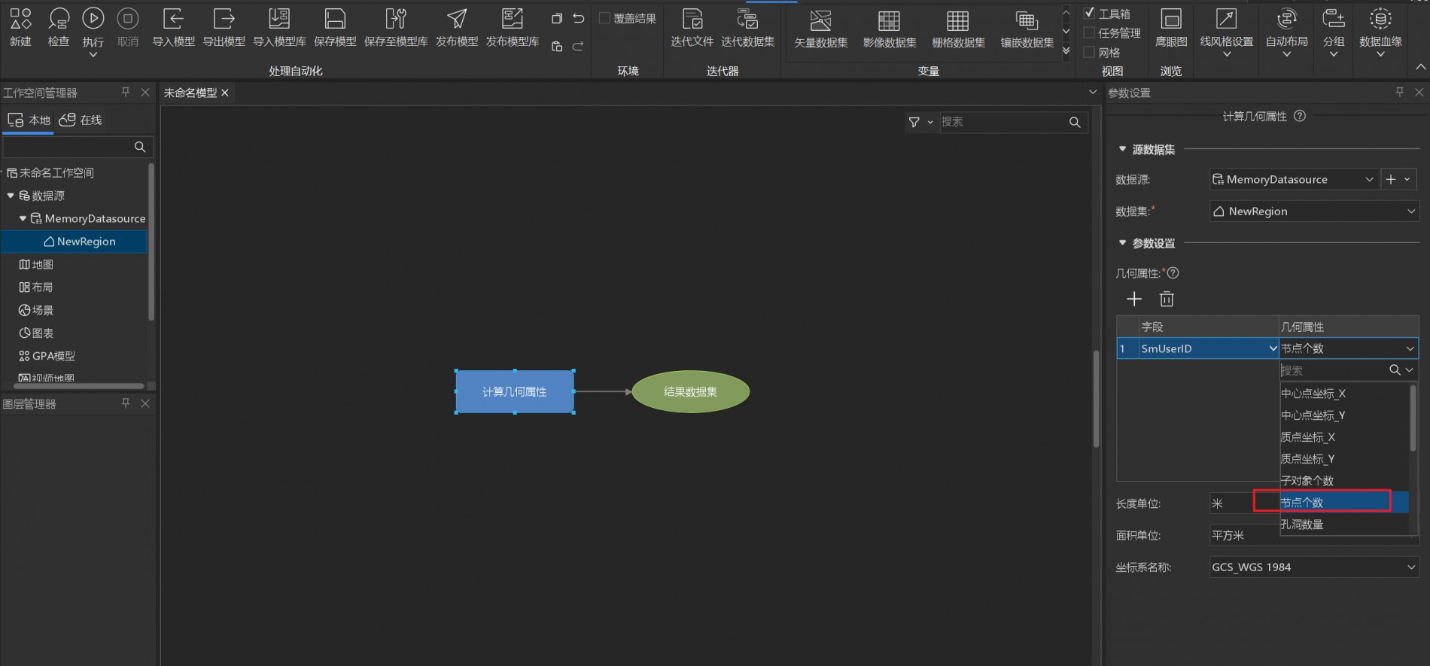Click the 发布模型库 publish library icon
This screenshot has height=666, width=1430.
(x=513, y=27)
